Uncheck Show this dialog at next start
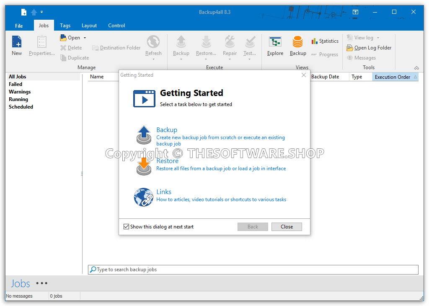 click(126, 227)
